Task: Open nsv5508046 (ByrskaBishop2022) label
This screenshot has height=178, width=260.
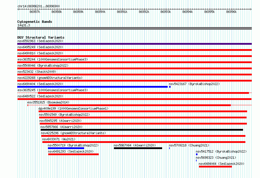Action: pos(43,65)
